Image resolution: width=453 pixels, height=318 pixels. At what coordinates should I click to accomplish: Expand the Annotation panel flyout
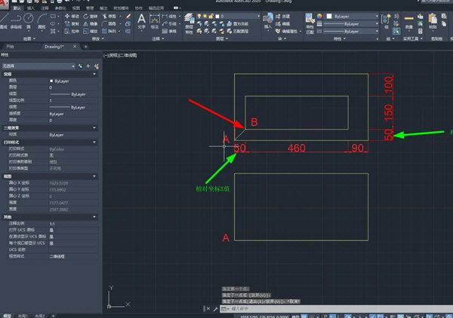coord(158,38)
